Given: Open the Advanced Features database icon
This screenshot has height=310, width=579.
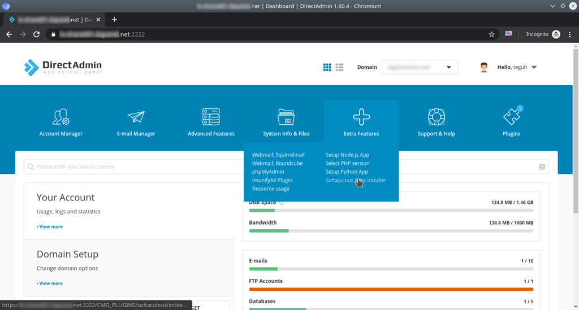Looking at the screenshot, I should pyautogui.click(x=211, y=117).
